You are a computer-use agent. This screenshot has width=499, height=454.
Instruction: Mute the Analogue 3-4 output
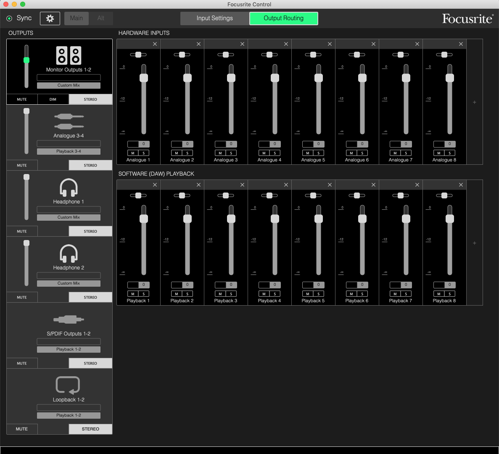point(22,165)
